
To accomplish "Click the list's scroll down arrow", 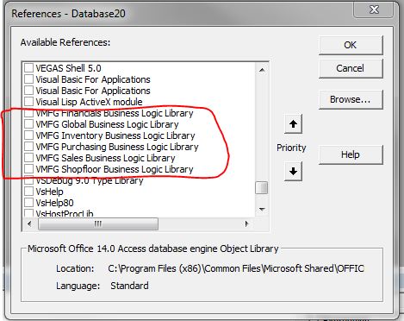I will 262,209.
